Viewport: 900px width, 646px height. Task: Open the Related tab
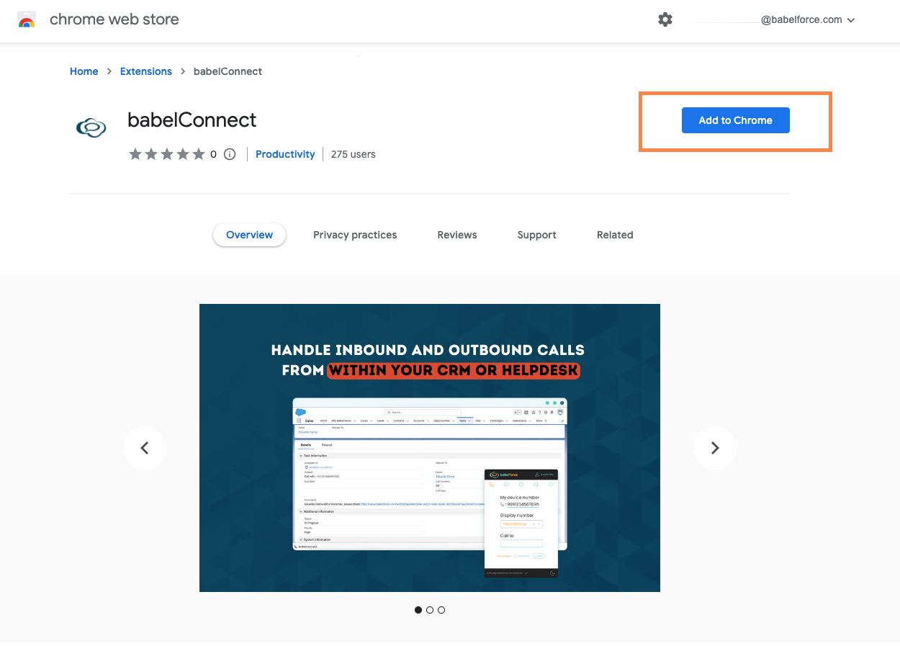[615, 235]
